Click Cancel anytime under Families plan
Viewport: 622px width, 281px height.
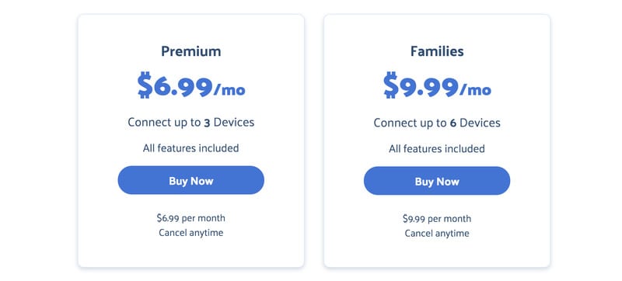click(x=437, y=233)
